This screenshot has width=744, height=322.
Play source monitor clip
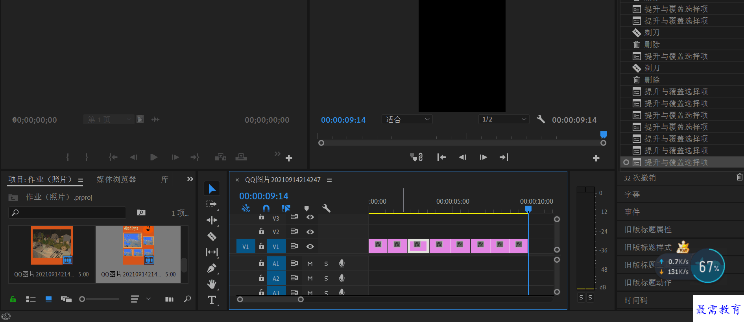click(154, 157)
